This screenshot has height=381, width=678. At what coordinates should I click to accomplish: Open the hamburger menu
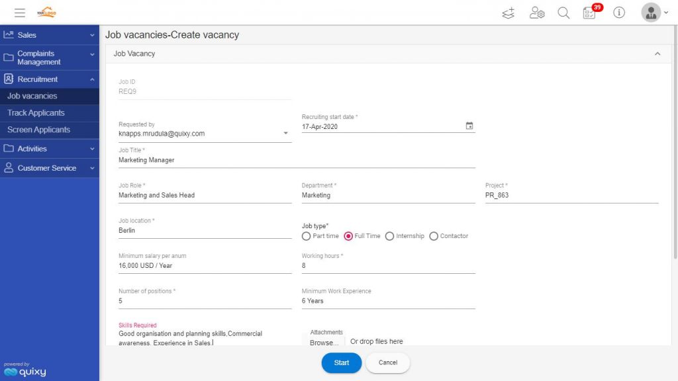(x=19, y=13)
